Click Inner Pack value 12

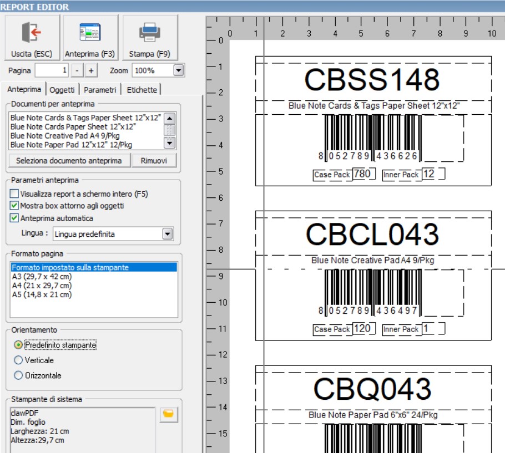(x=428, y=174)
